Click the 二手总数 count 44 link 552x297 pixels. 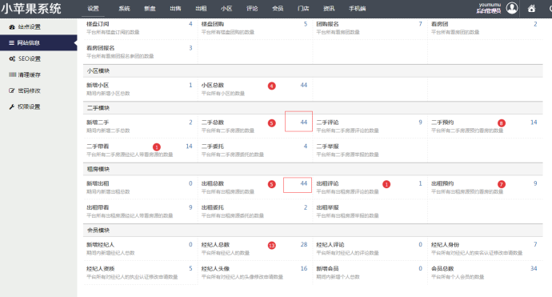click(x=304, y=122)
